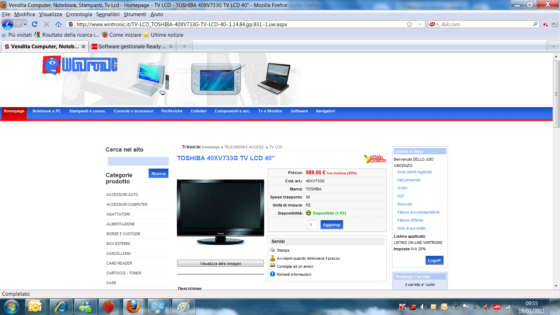Open the File menu
This screenshot has height=315, width=560.
coord(6,14)
